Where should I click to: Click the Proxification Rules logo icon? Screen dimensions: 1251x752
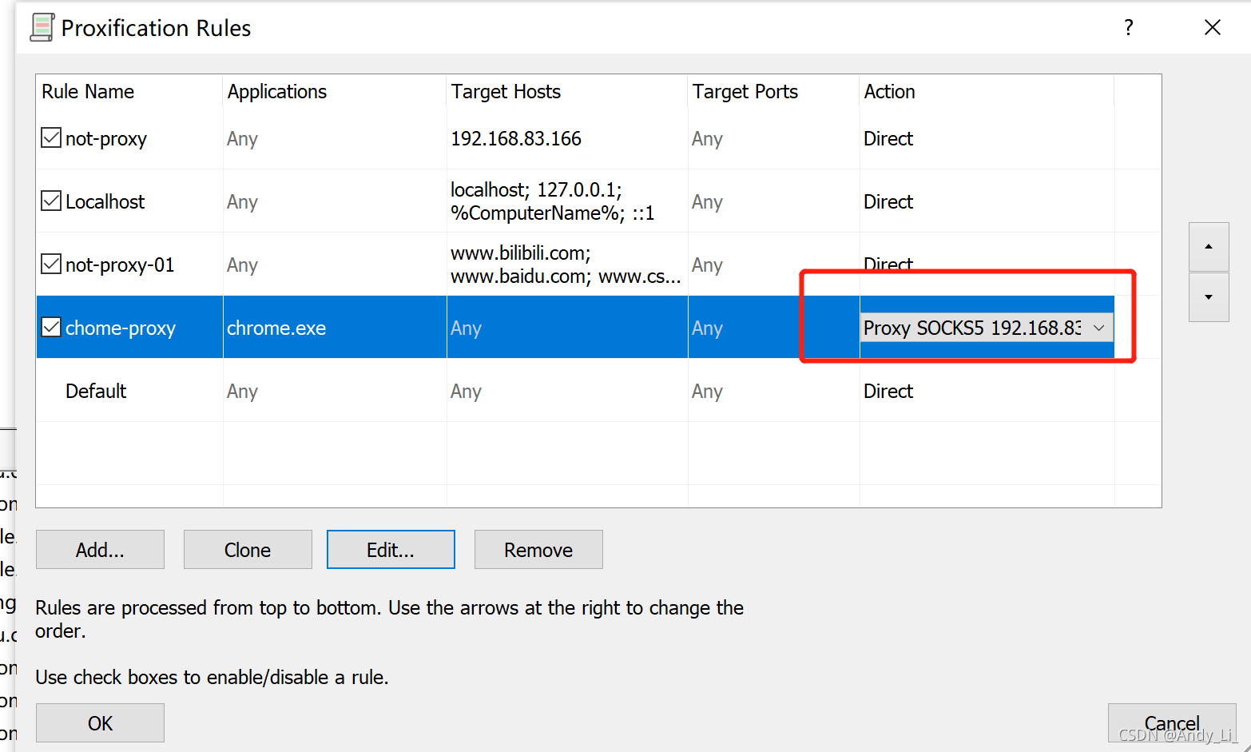point(41,26)
